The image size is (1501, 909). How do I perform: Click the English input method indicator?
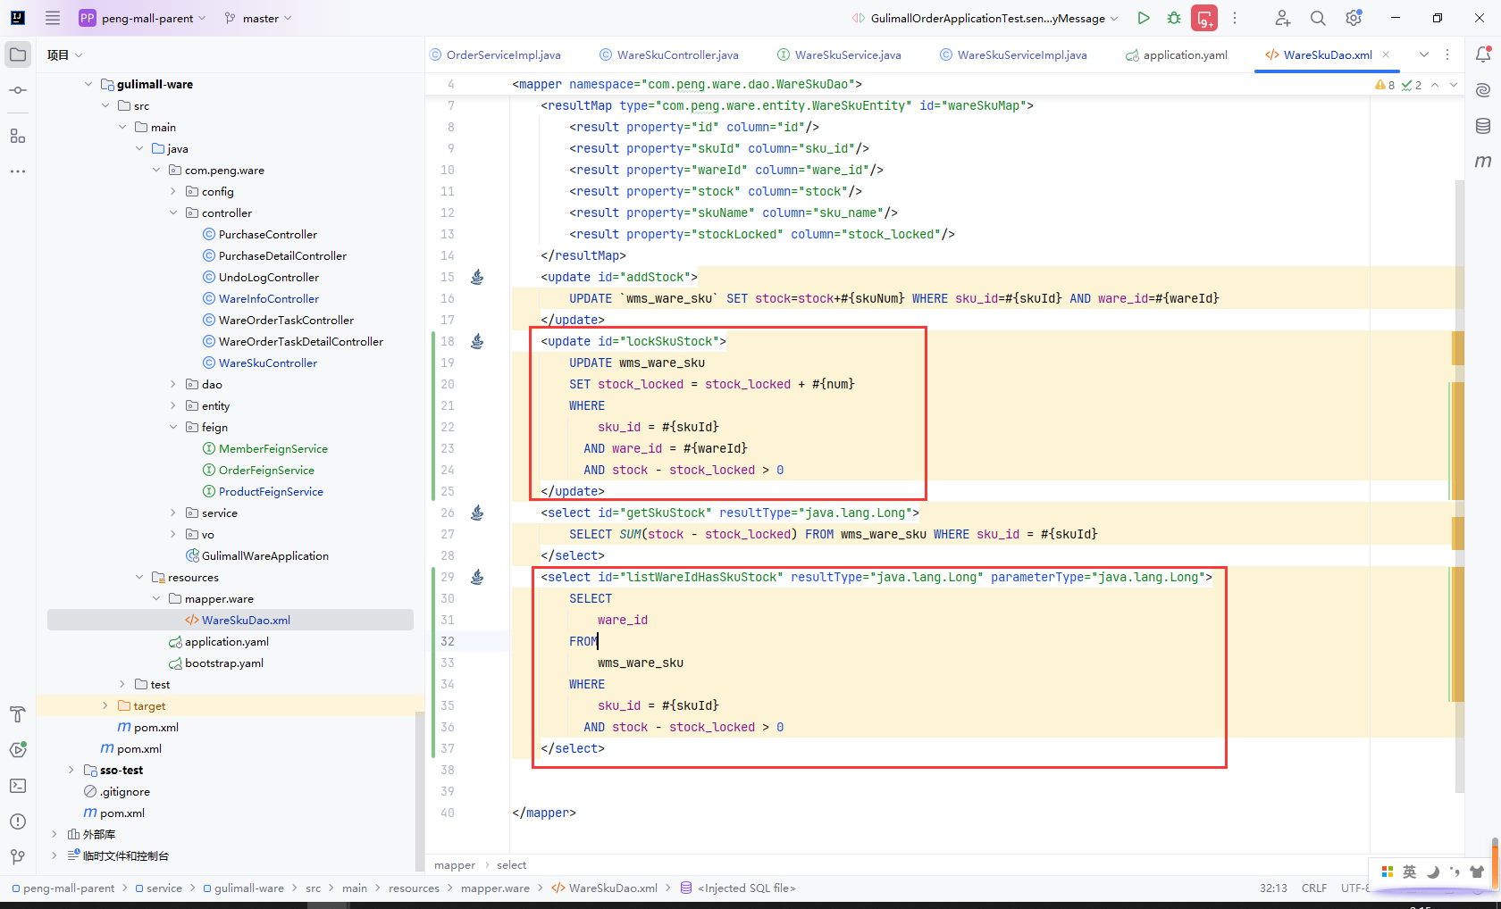click(x=1409, y=871)
